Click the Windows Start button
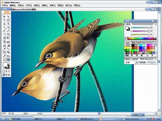Screen dimensions: 162x121 [x=4, y=119]
